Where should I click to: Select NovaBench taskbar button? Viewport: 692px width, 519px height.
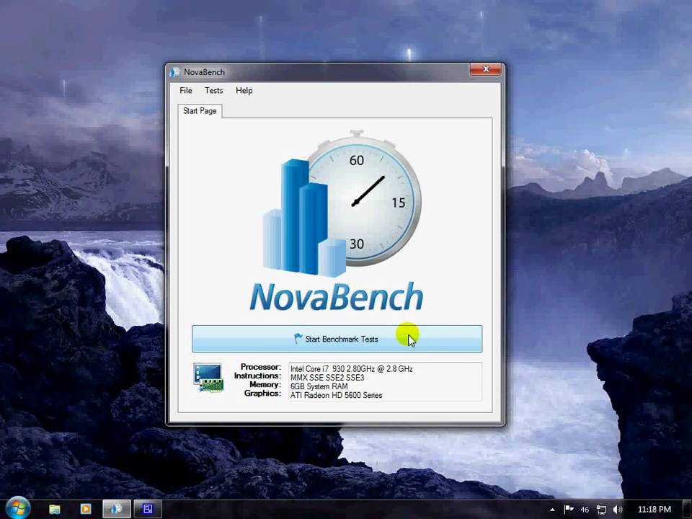[x=117, y=510]
